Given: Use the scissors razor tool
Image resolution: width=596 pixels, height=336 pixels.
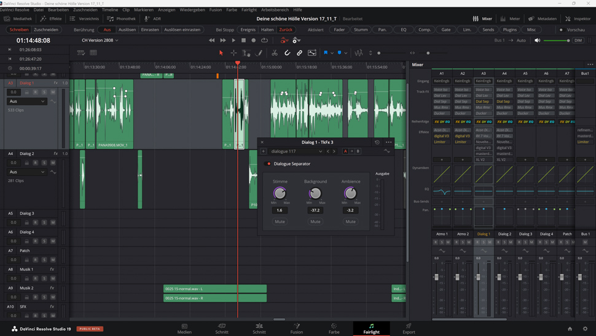Looking at the screenshot, I should (x=275, y=53).
